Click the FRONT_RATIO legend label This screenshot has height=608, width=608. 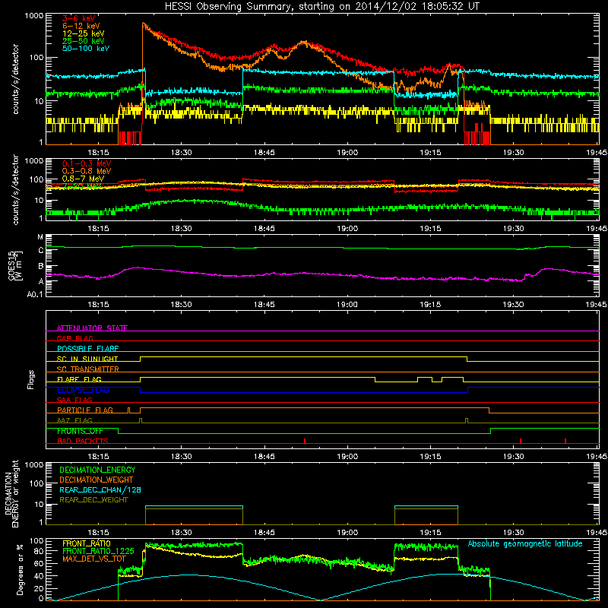point(87,543)
